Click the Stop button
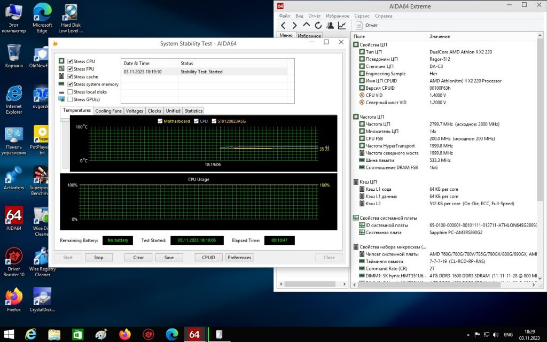The image size is (547, 342). click(x=99, y=258)
